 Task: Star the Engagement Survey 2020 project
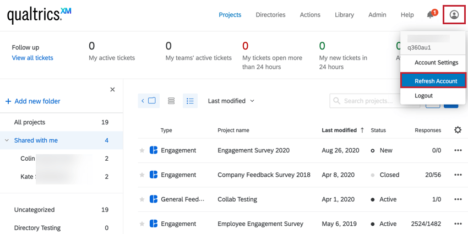(x=142, y=150)
